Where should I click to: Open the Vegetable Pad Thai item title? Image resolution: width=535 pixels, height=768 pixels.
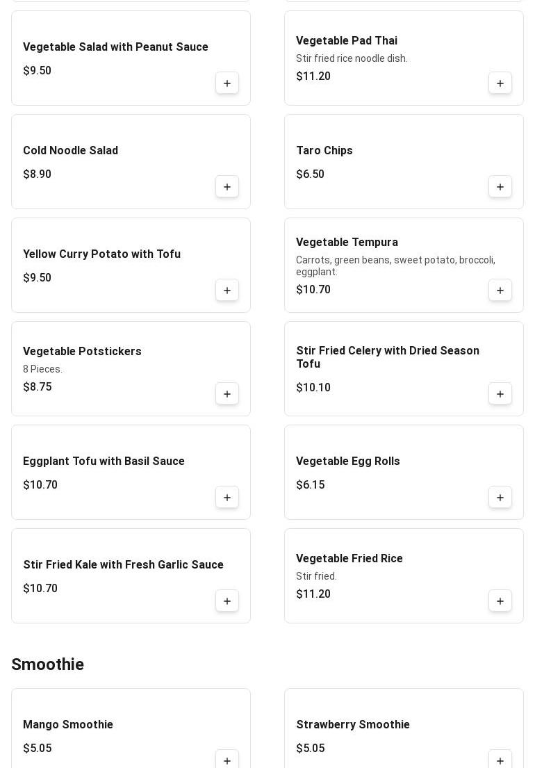(347, 41)
